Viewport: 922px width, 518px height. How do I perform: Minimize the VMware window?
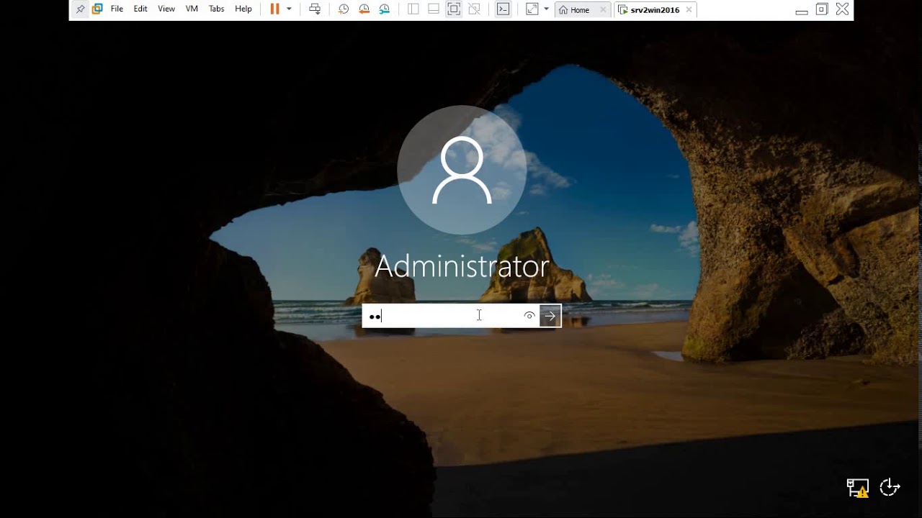tap(802, 10)
